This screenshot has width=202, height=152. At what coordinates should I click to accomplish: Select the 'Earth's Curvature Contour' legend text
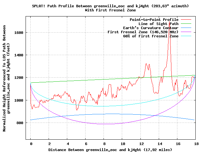coord(151,28)
